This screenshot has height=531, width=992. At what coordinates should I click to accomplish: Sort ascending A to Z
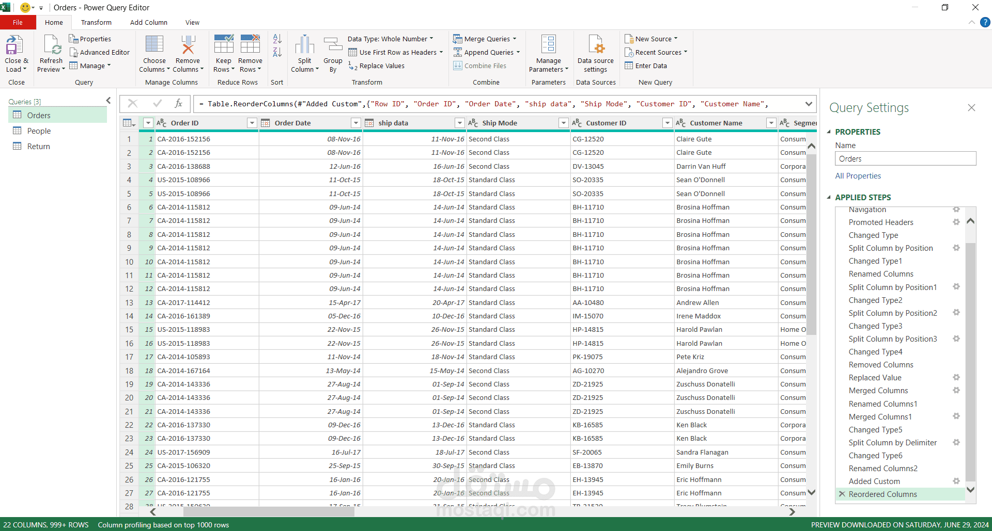coord(277,39)
